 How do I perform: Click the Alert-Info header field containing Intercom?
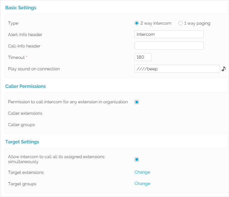[x=169, y=34]
